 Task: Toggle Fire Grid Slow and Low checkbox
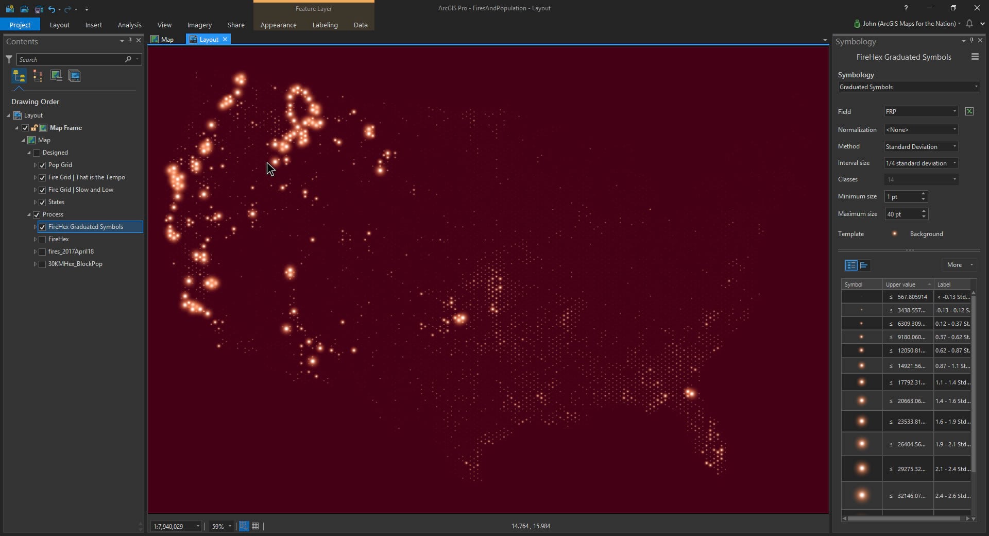click(42, 190)
